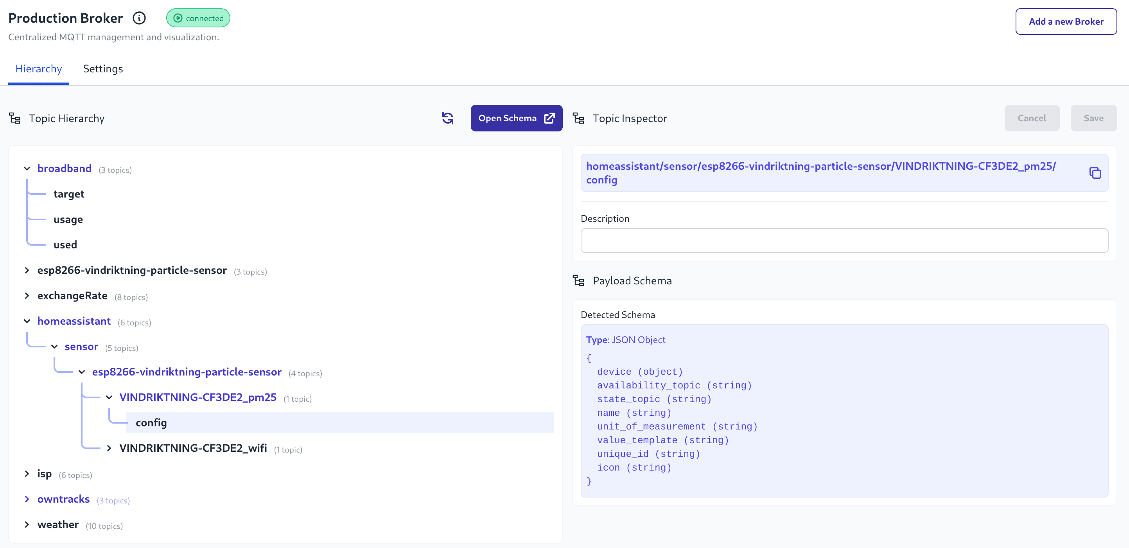1129x548 pixels.
Task: Click the Topic Hierarchy panel icon
Action: (x=14, y=118)
